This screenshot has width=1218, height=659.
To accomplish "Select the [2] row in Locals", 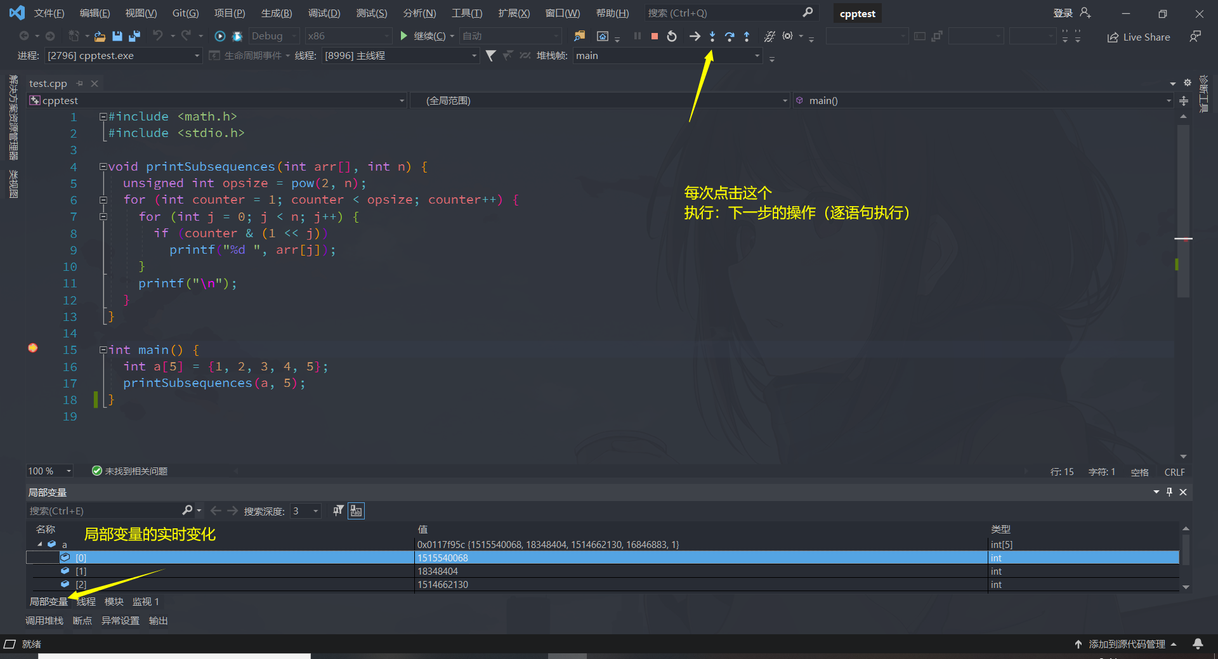I will pyautogui.click(x=603, y=585).
